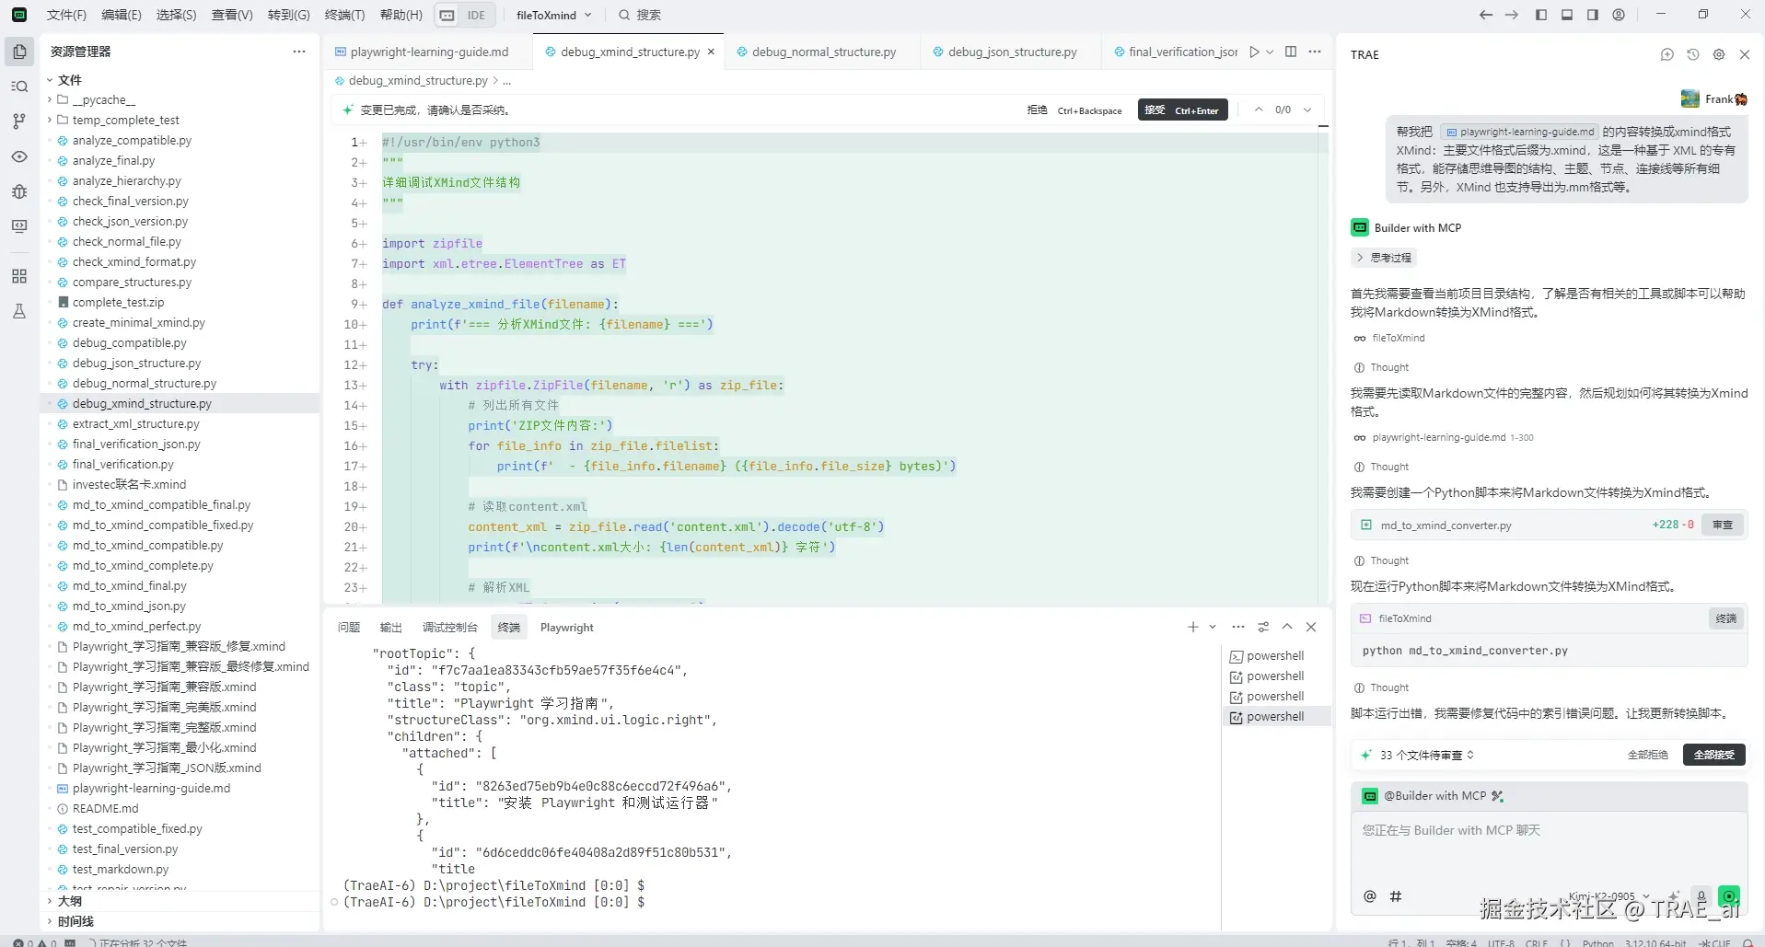Screen dimensions: 1765x947
Task: Open md_to_xmind_final.py in Explorer
Action: 129,585
